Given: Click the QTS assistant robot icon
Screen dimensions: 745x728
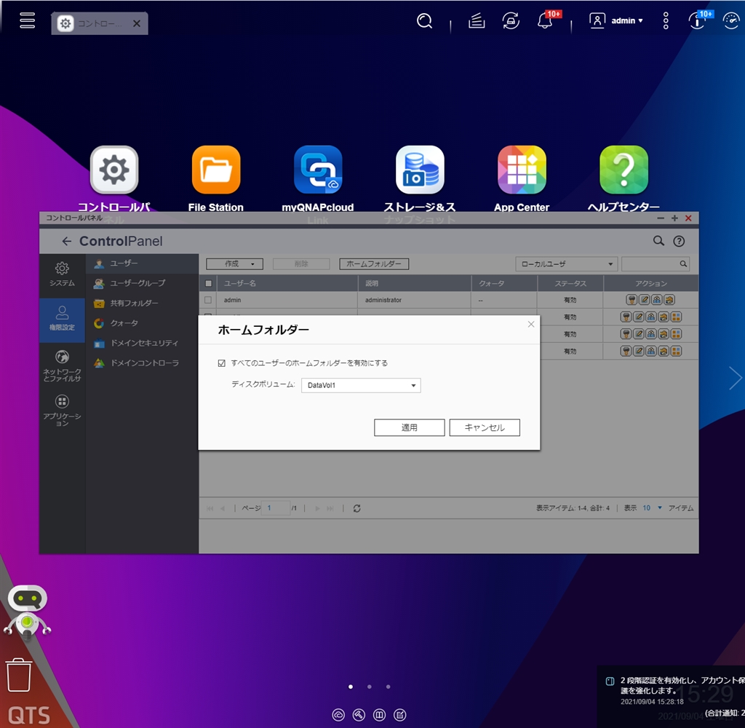Looking at the screenshot, I should (27, 610).
